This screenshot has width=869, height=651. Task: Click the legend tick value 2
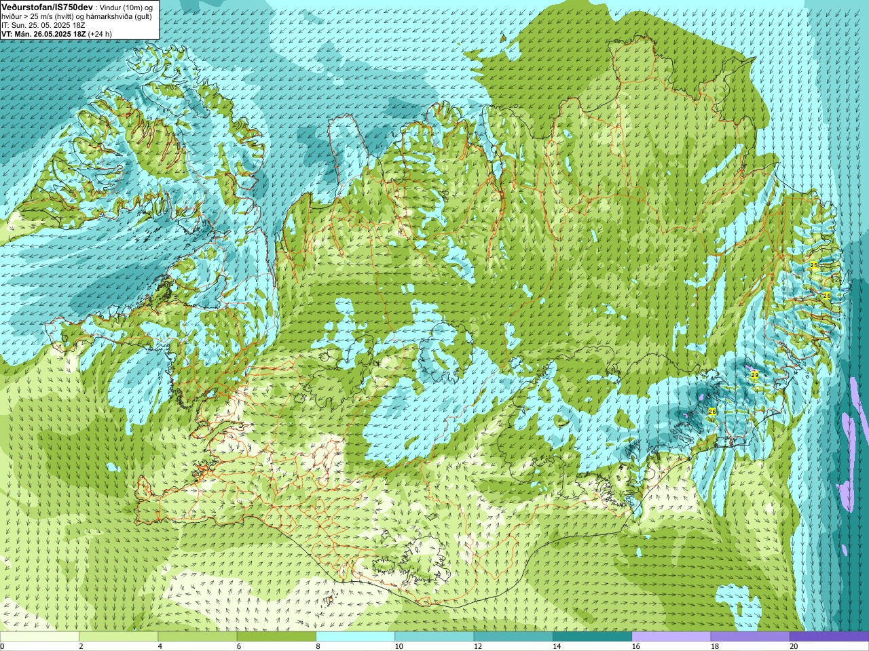81,646
